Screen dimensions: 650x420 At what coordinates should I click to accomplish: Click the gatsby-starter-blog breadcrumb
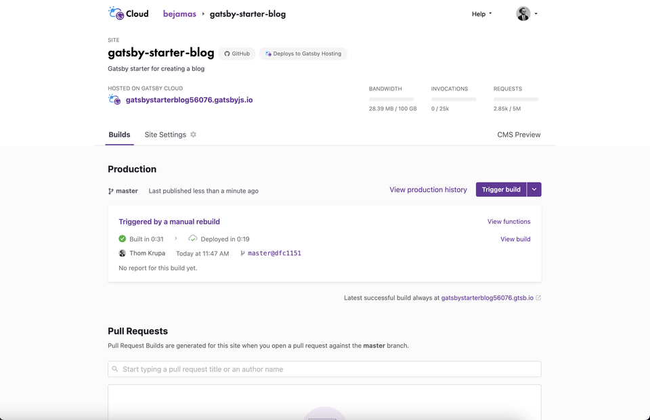tap(248, 14)
